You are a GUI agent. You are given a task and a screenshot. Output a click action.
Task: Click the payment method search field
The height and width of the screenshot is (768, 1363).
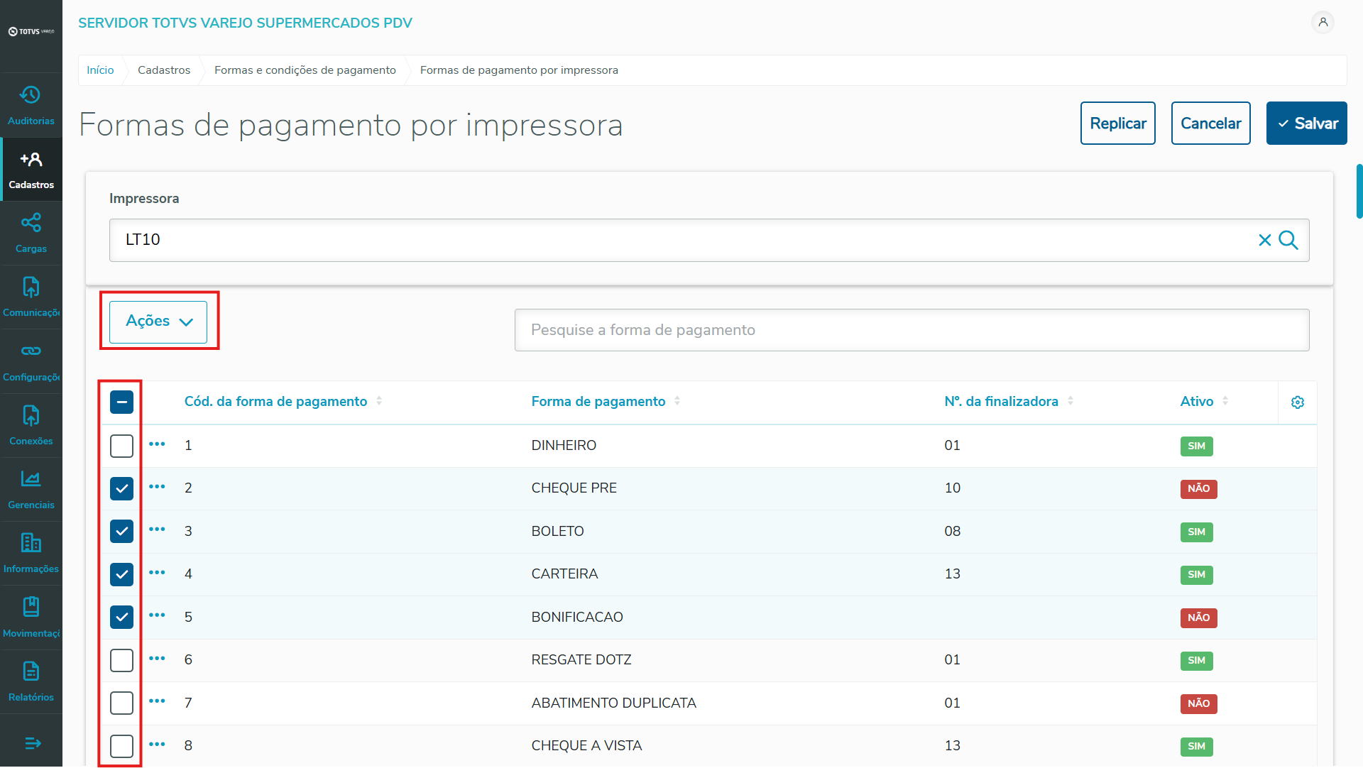(x=912, y=330)
